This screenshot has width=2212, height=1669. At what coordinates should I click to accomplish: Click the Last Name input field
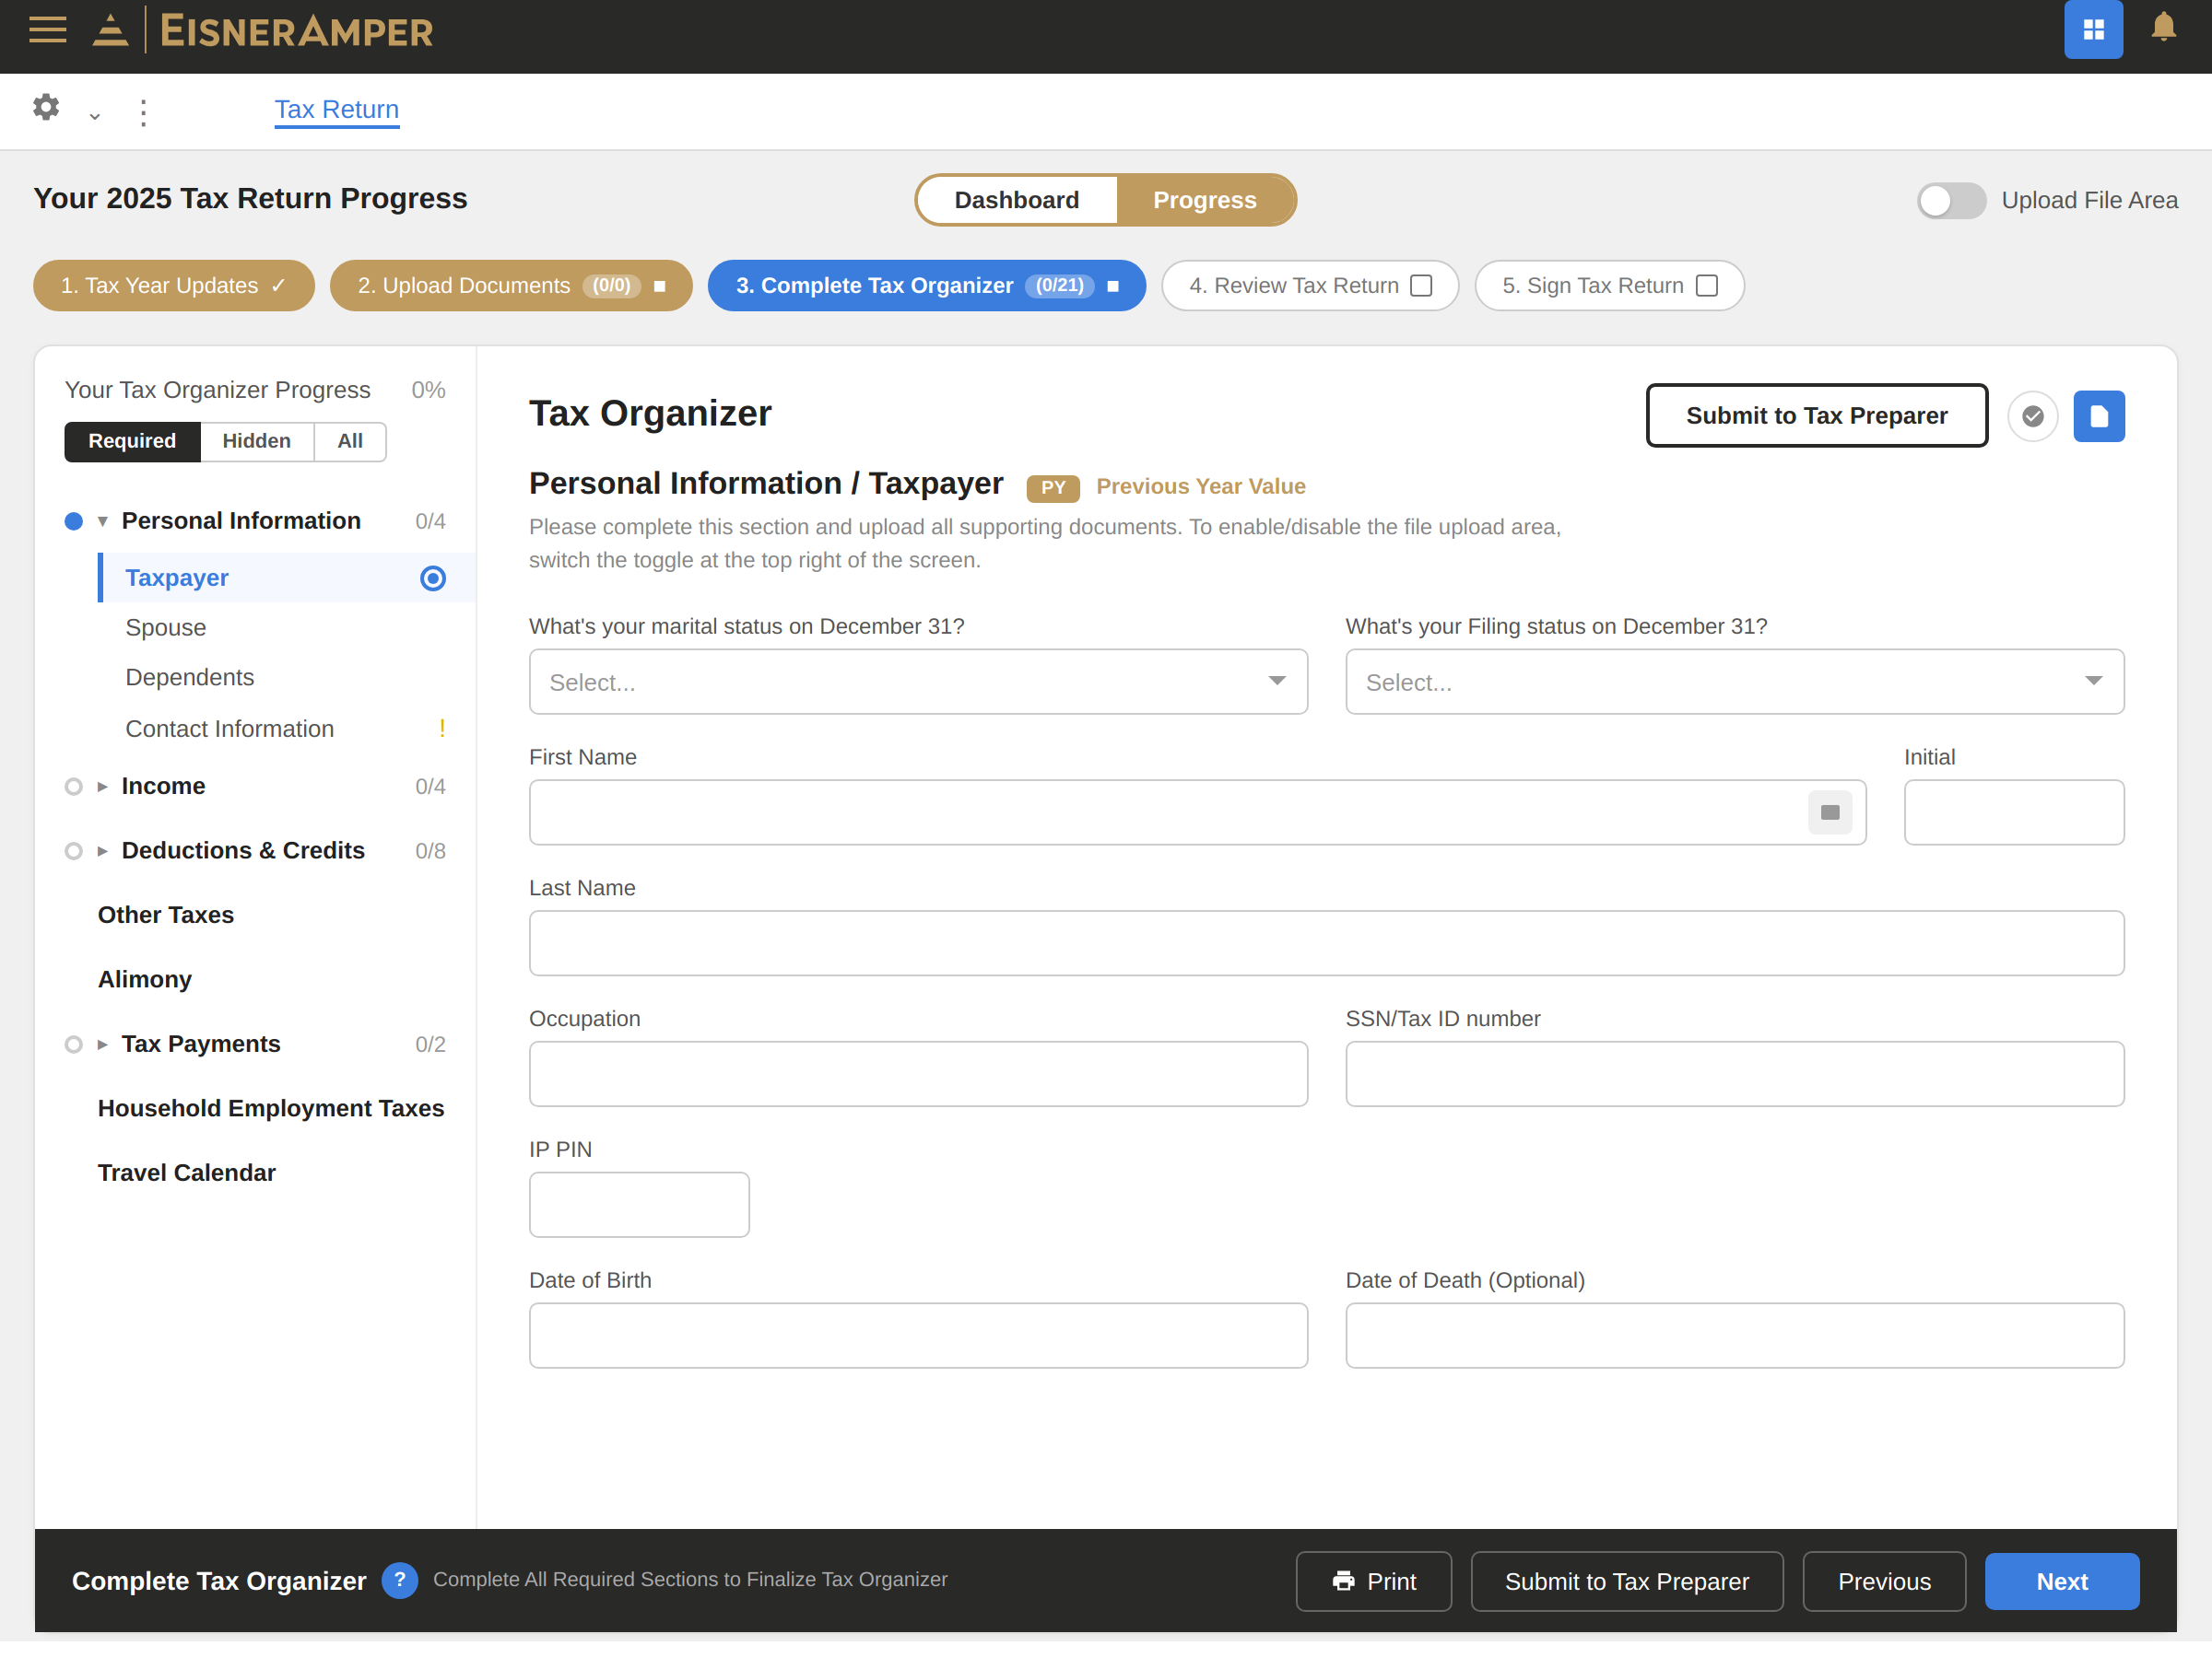1326,942
